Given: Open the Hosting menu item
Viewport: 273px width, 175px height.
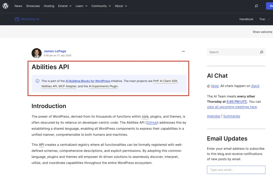Looking at the screenshot, I should click(x=49, y=6).
